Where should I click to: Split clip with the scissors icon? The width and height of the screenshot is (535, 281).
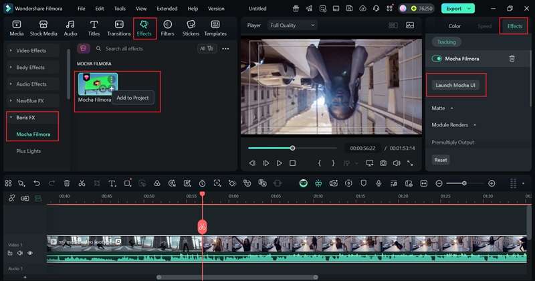[x=82, y=183]
